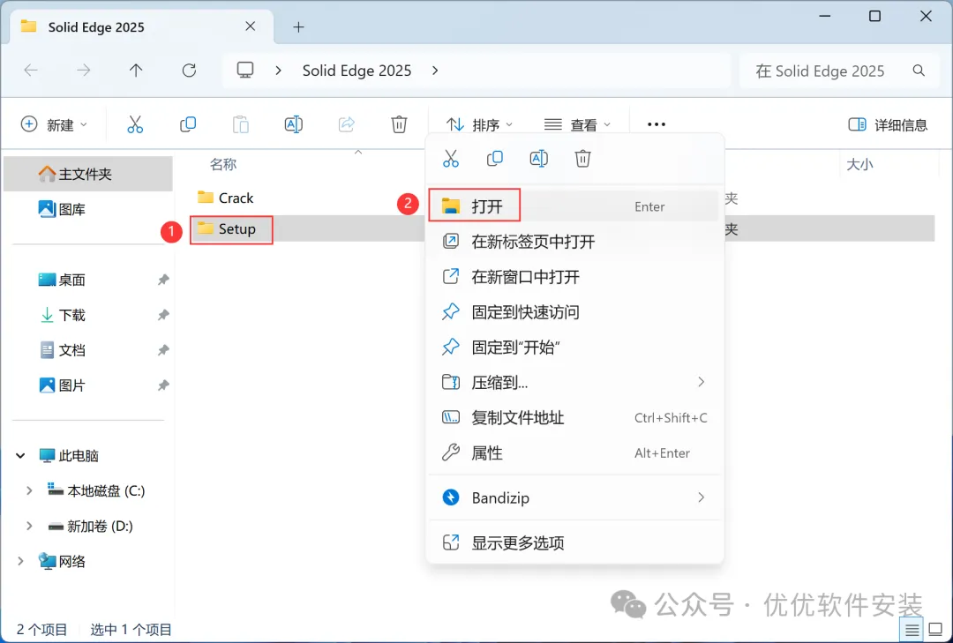This screenshot has width=953, height=643.
Task: Expand the 网络 tree node
Action: coord(20,561)
